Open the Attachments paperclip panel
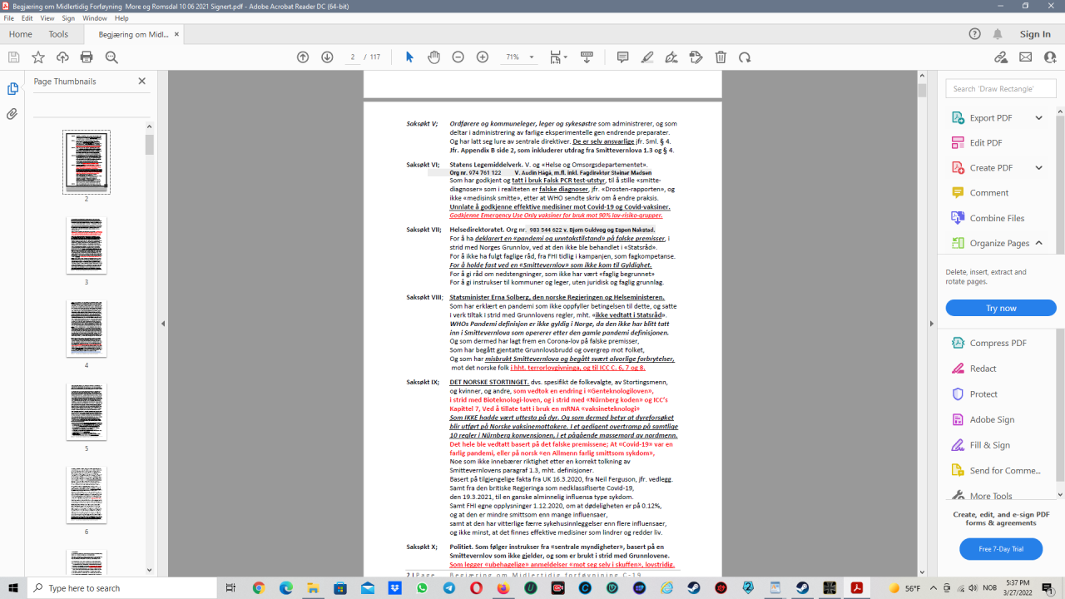The image size is (1065, 599). click(x=12, y=114)
